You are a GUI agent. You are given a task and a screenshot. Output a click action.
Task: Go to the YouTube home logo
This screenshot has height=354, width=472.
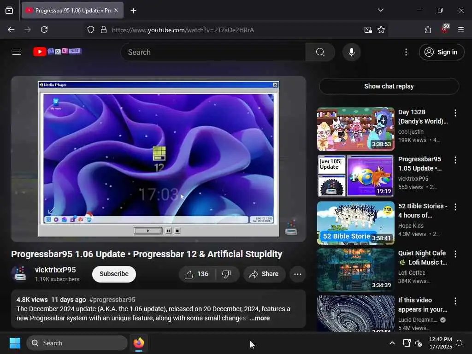[57, 52]
